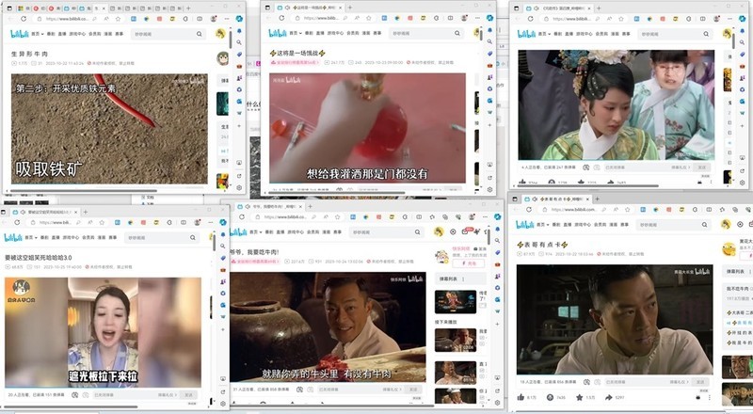Open the uploader avatar beside the 生异形牛肉 title

tap(222, 58)
